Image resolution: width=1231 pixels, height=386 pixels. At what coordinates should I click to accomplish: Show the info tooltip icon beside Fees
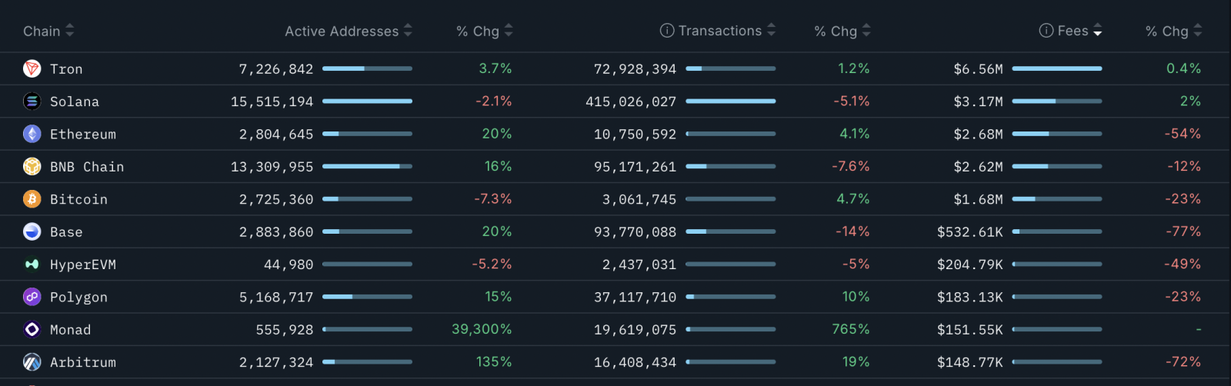[1046, 31]
